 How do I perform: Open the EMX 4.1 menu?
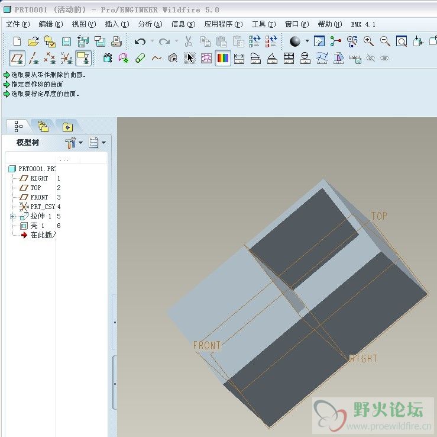coord(363,24)
